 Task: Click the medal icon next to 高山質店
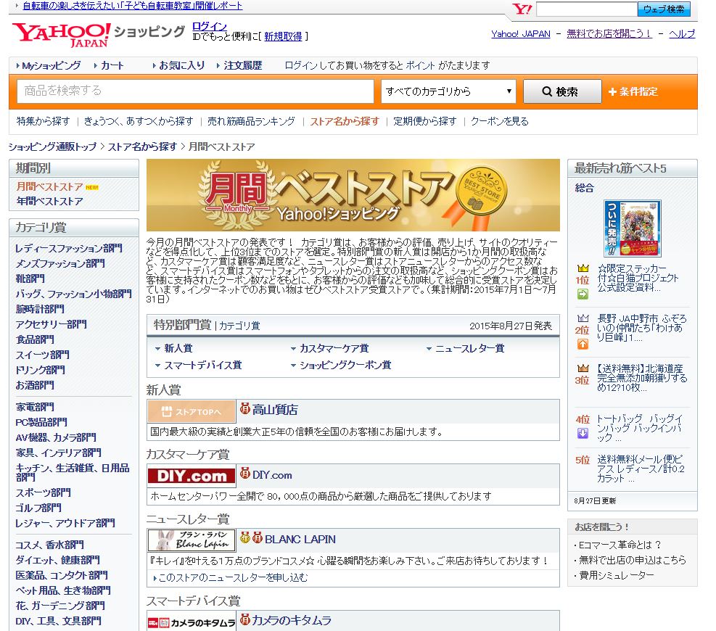pos(245,408)
